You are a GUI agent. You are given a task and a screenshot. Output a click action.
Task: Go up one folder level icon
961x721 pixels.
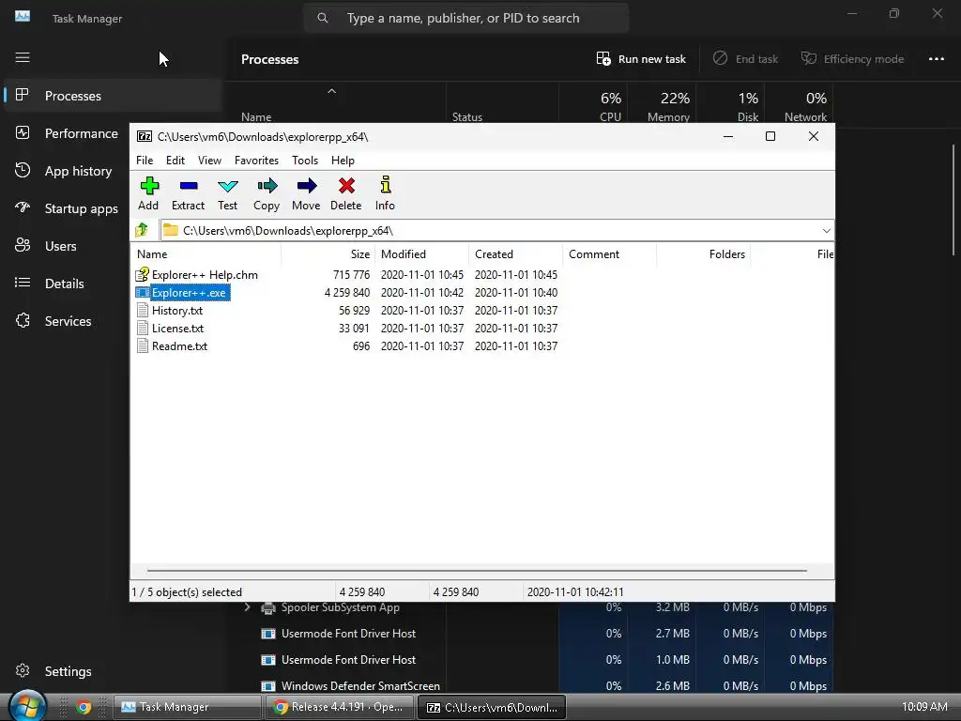coord(143,230)
